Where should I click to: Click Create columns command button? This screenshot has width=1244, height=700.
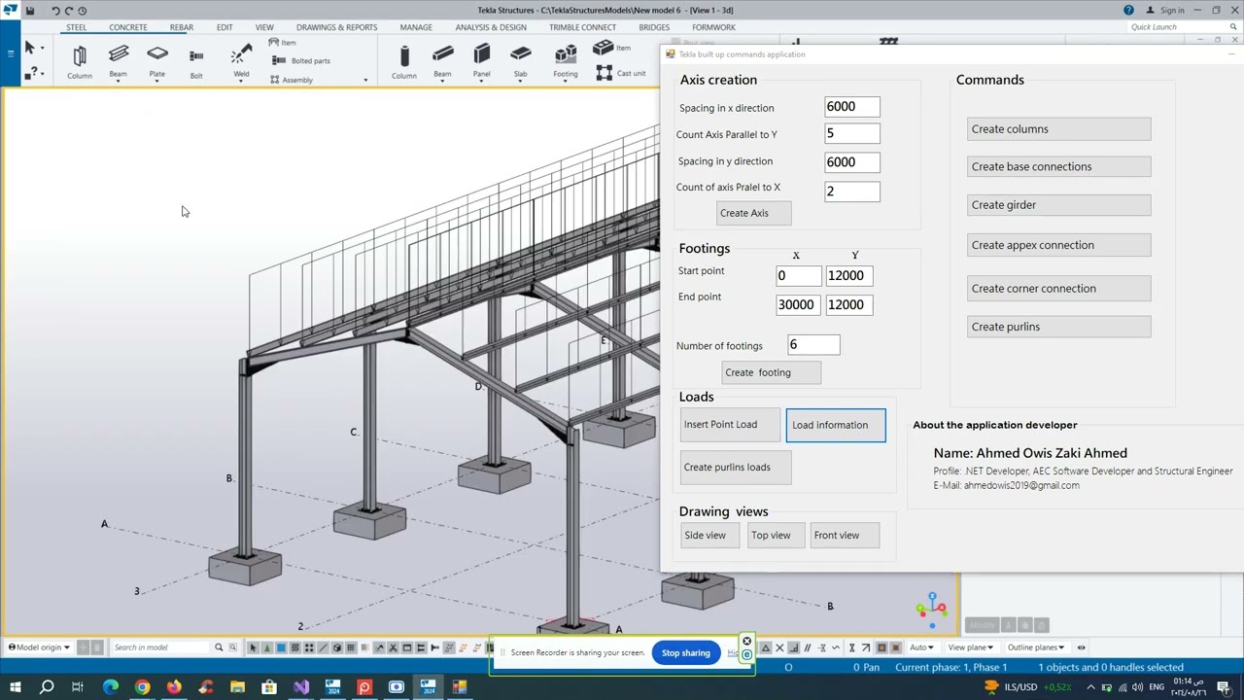[x=1059, y=129]
